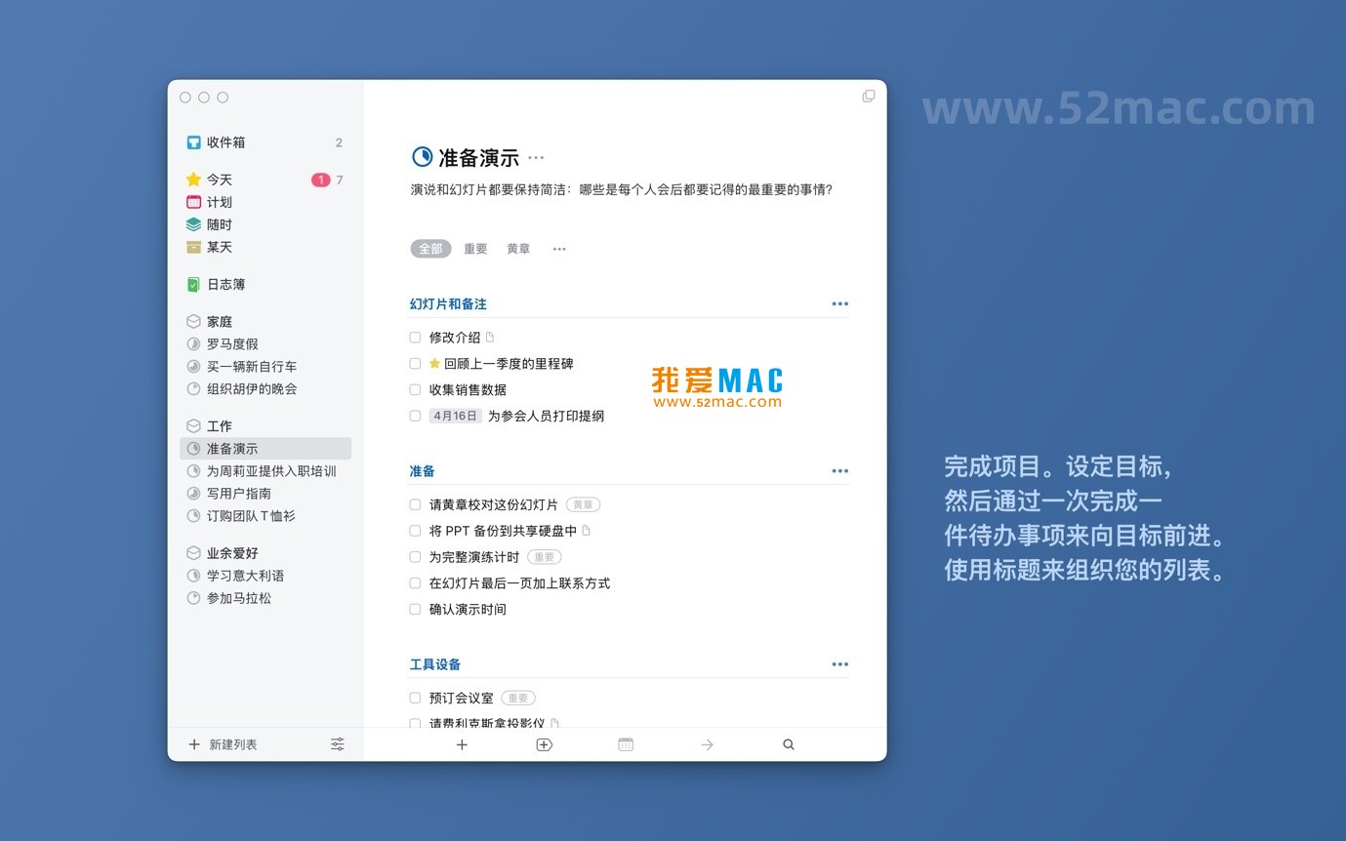Open 计划 via the red calendar icon
1346x841 pixels.
coord(192,202)
